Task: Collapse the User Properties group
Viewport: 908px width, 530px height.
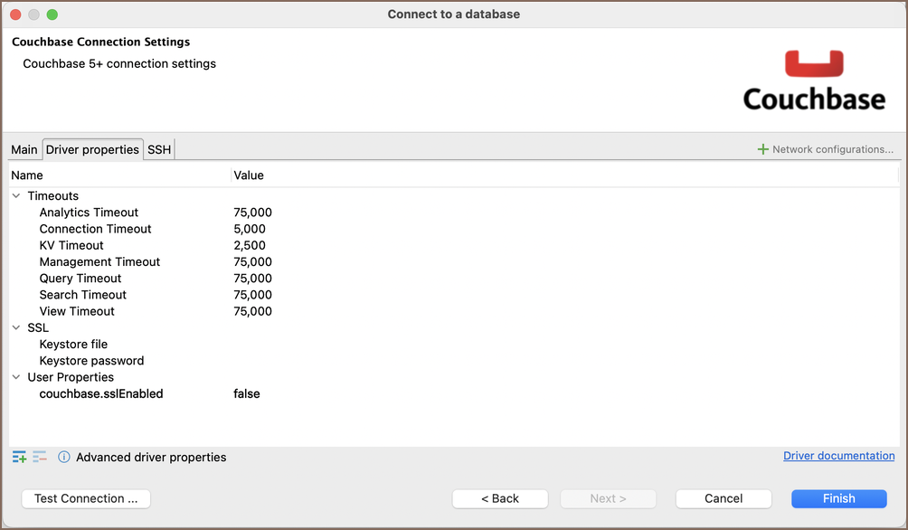Action: coord(16,377)
